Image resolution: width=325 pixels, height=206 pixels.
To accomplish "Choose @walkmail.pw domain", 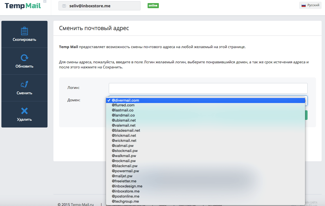I will click(x=206, y=156).
